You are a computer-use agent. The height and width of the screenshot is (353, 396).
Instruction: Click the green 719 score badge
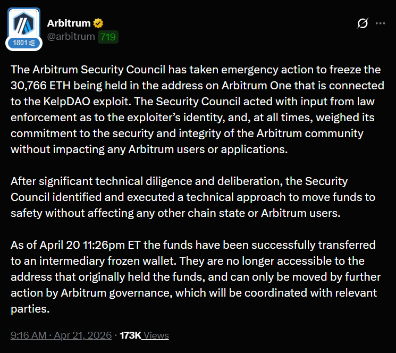point(108,37)
